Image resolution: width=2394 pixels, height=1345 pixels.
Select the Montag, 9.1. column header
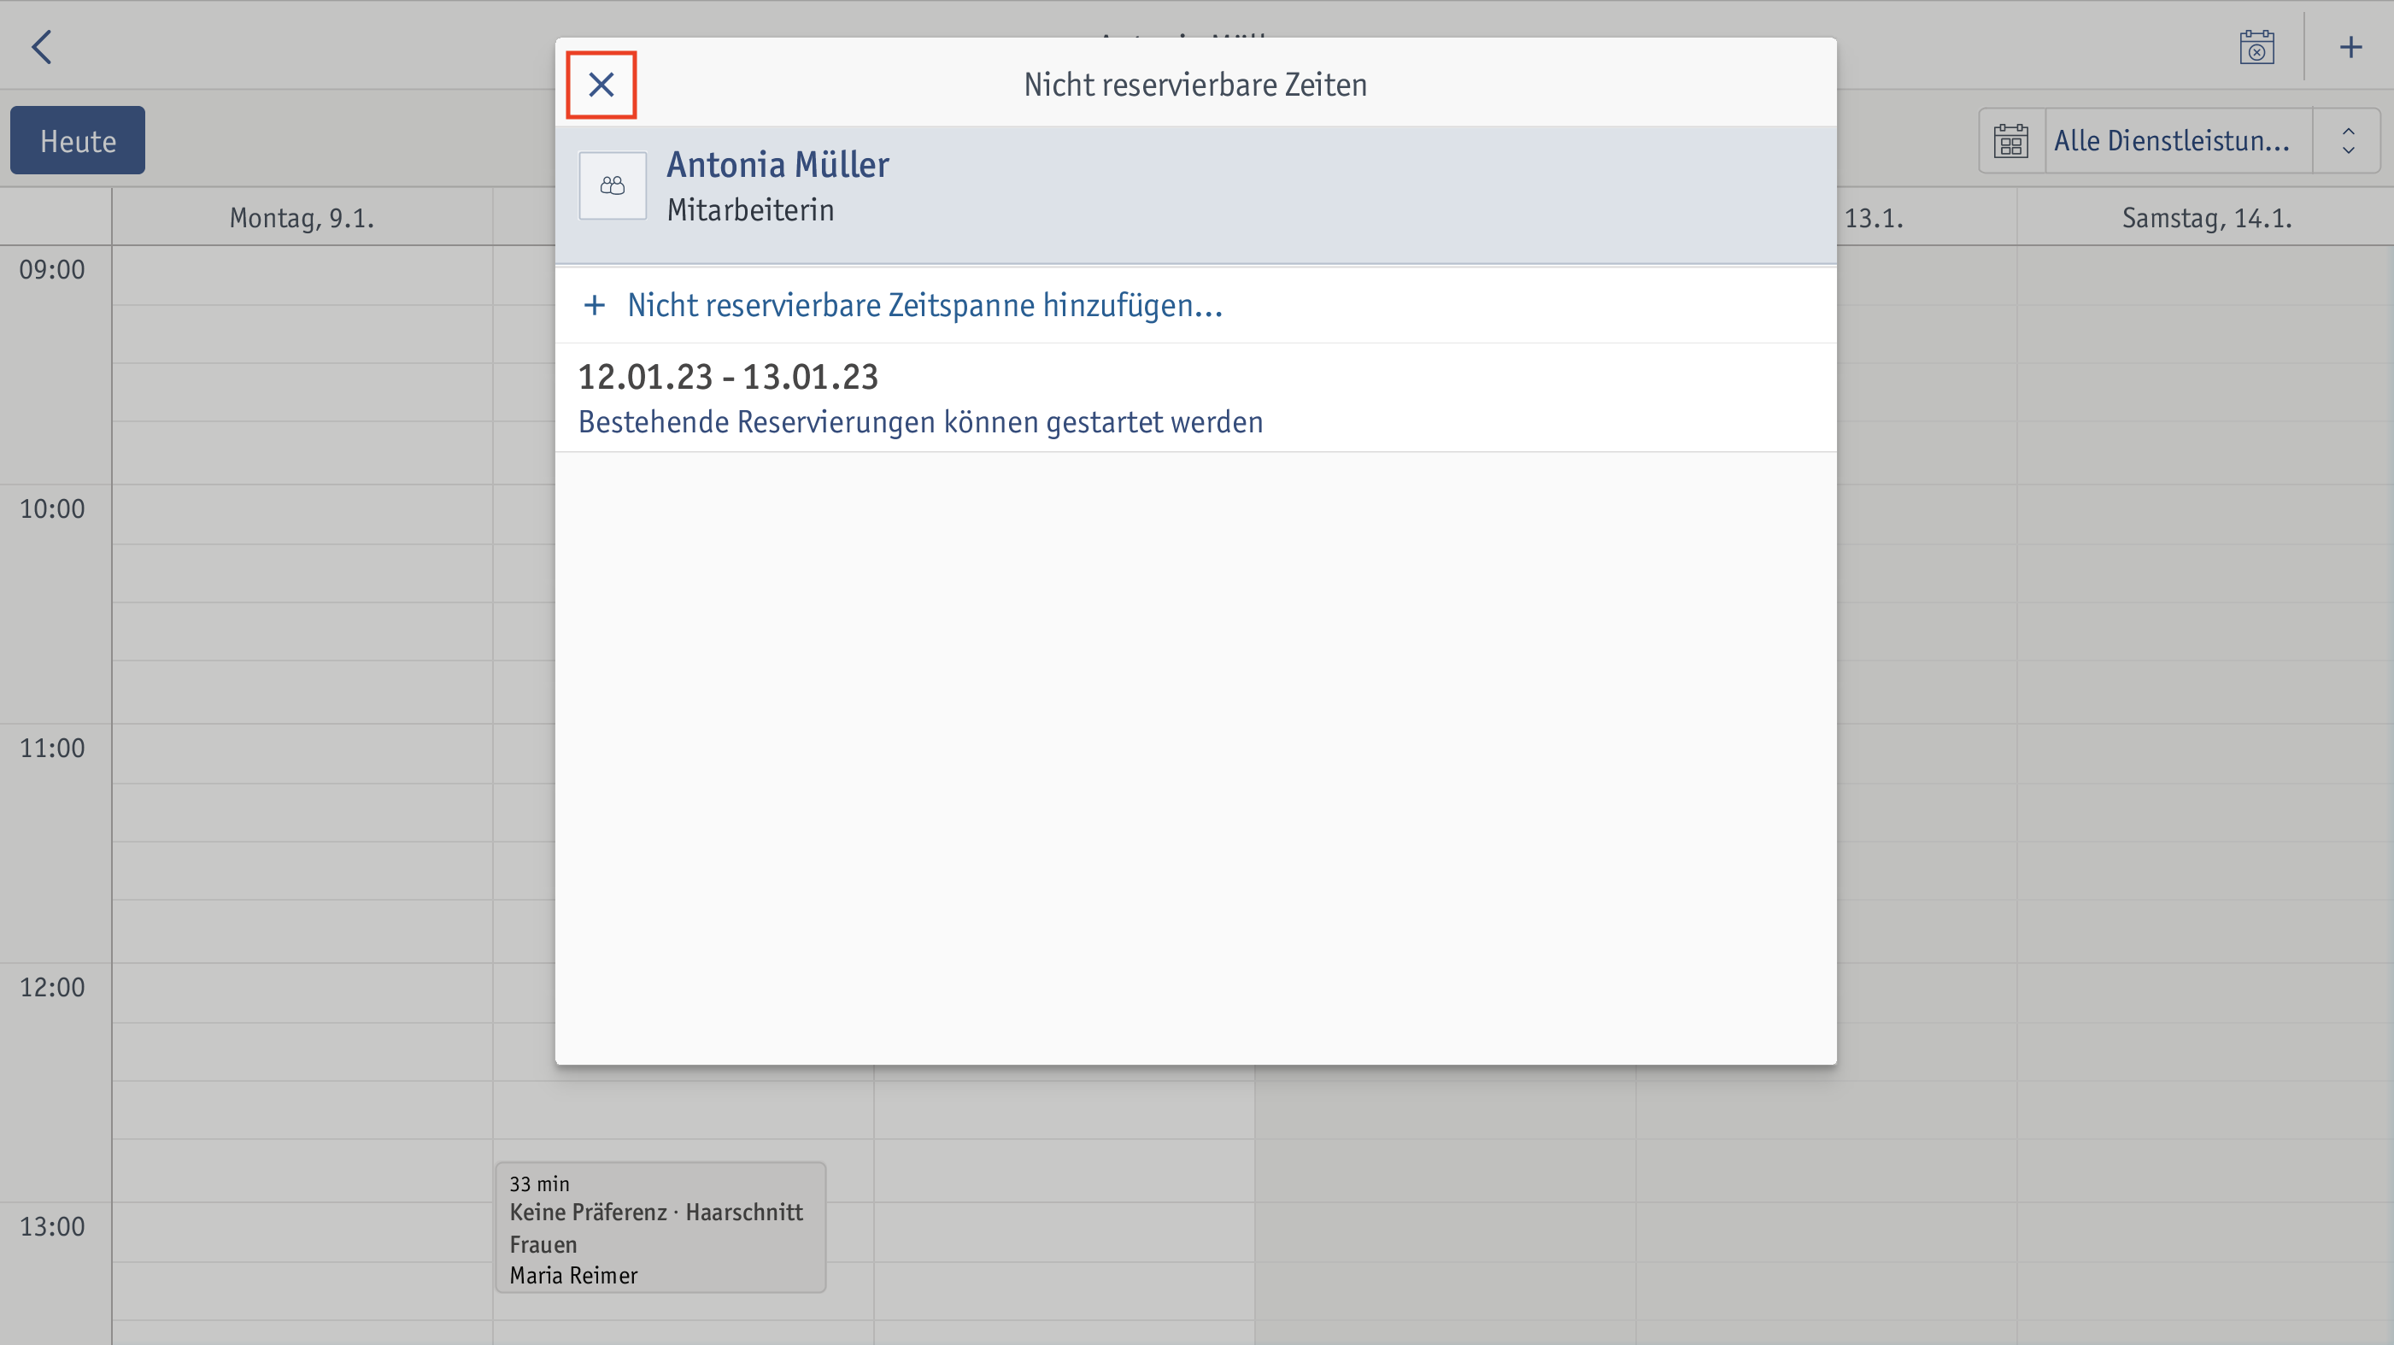[x=302, y=219]
